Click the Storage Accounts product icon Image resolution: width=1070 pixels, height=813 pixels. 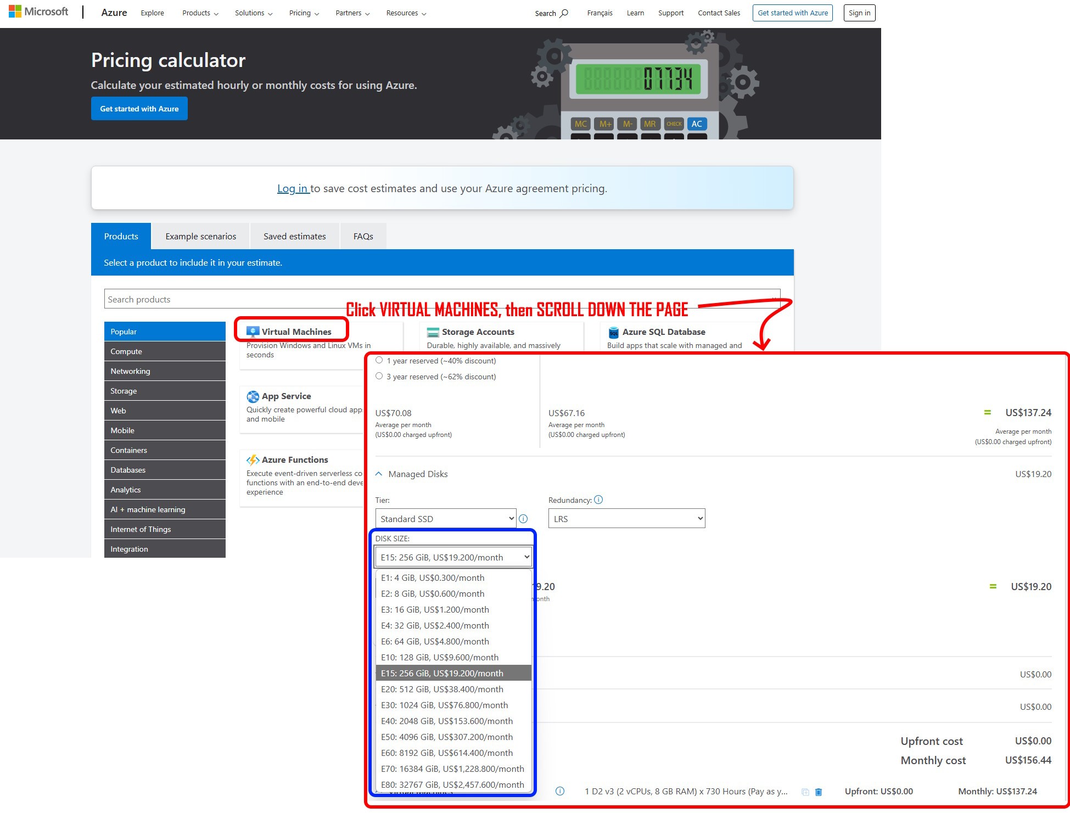coord(433,332)
